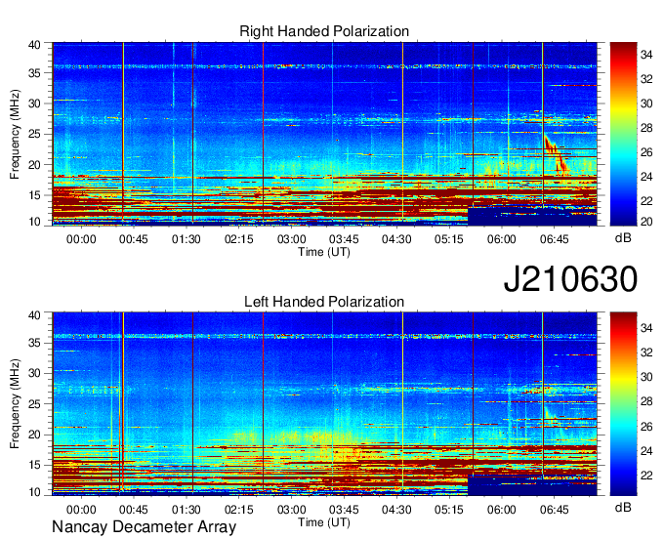
Task: Click the 25 MHz tick label of Left Handed plot
Action: tap(34, 404)
